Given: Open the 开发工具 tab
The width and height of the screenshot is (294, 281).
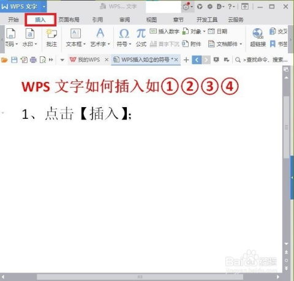Looking at the screenshot, I should coord(207,20).
